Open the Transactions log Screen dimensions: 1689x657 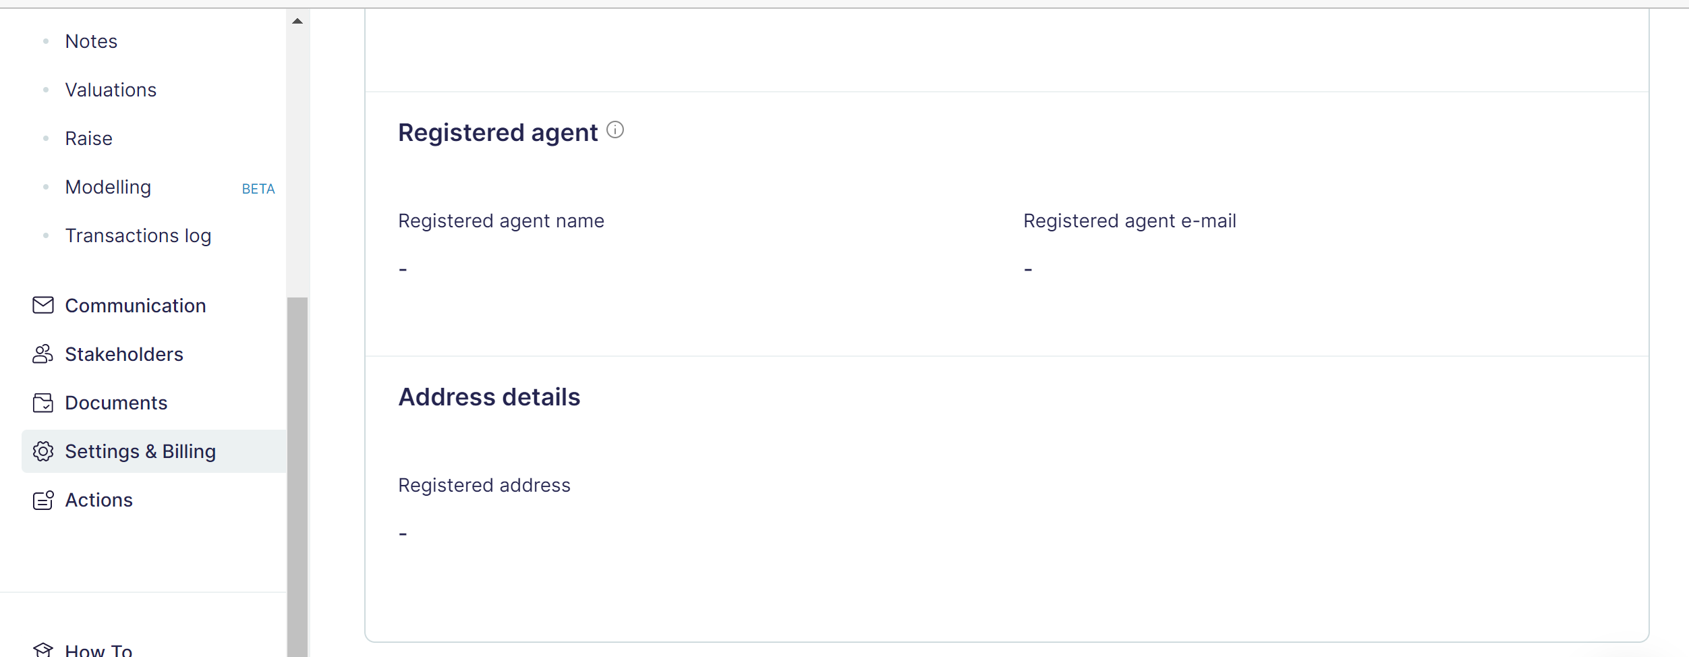(138, 235)
